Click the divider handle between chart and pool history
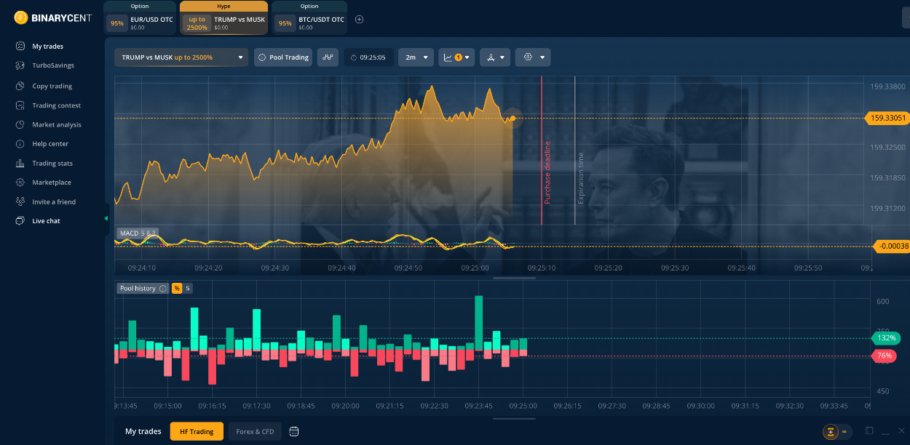Image resolution: width=910 pixels, height=445 pixels. [x=514, y=278]
